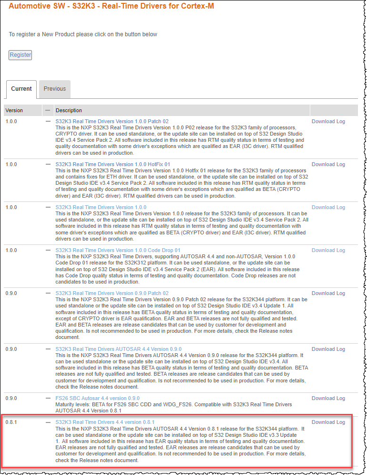View Download Log for 0.9.0 Patch 02
367x475 pixels.
click(x=328, y=294)
